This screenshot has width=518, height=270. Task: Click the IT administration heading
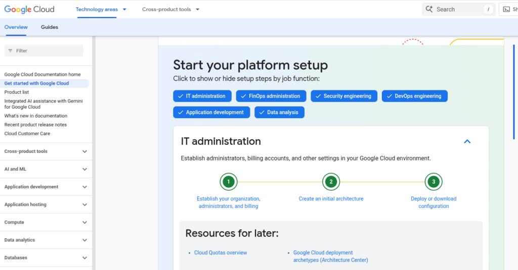click(221, 141)
